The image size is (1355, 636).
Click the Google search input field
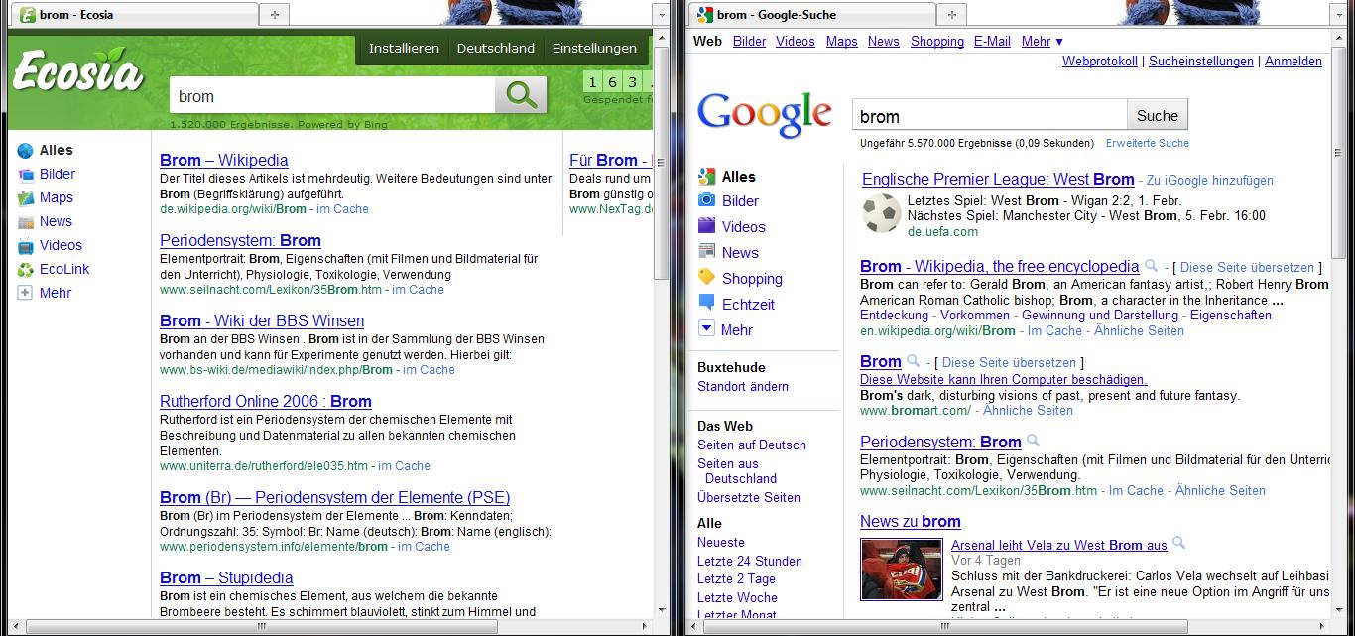click(990, 115)
